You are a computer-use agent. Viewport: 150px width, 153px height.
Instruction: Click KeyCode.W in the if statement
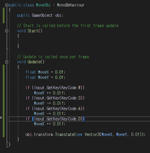[x=71, y=88]
